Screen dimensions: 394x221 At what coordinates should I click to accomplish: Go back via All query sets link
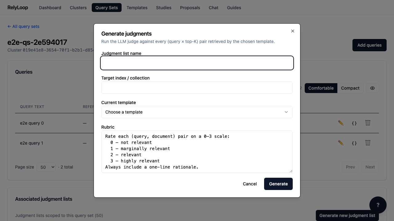(23, 26)
